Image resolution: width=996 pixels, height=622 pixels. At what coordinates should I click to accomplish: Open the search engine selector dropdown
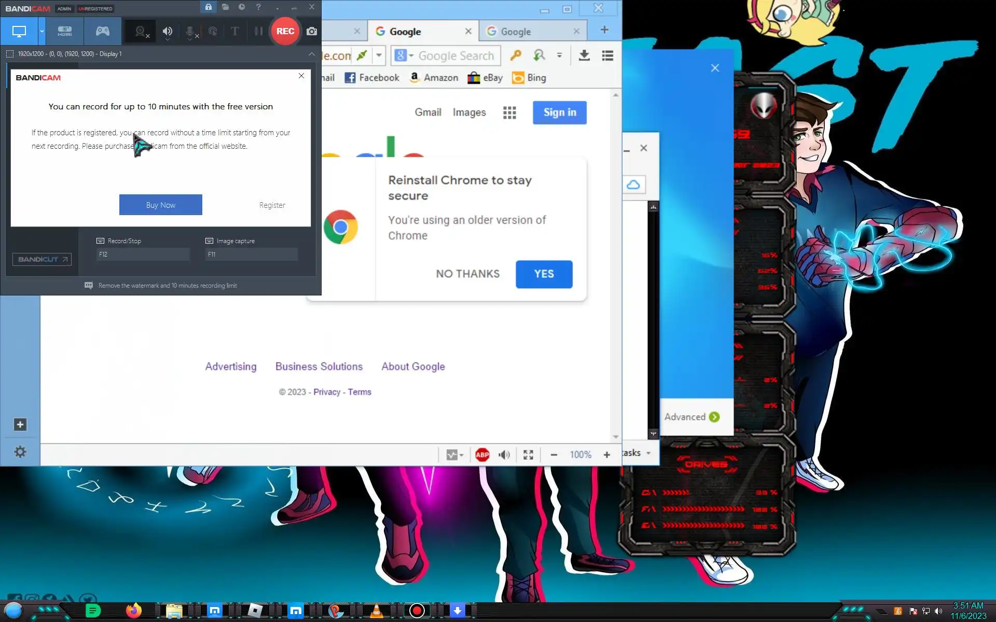(403, 55)
